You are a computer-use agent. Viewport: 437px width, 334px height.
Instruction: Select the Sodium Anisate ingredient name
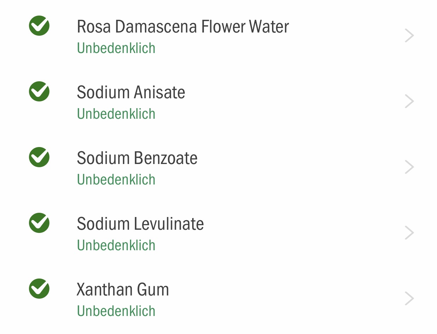[x=131, y=92]
